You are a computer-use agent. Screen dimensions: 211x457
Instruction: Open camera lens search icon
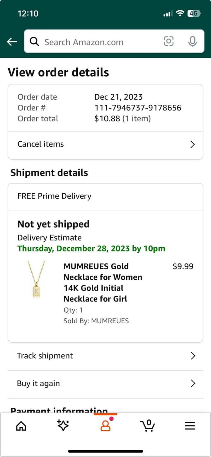[x=169, y=41]
